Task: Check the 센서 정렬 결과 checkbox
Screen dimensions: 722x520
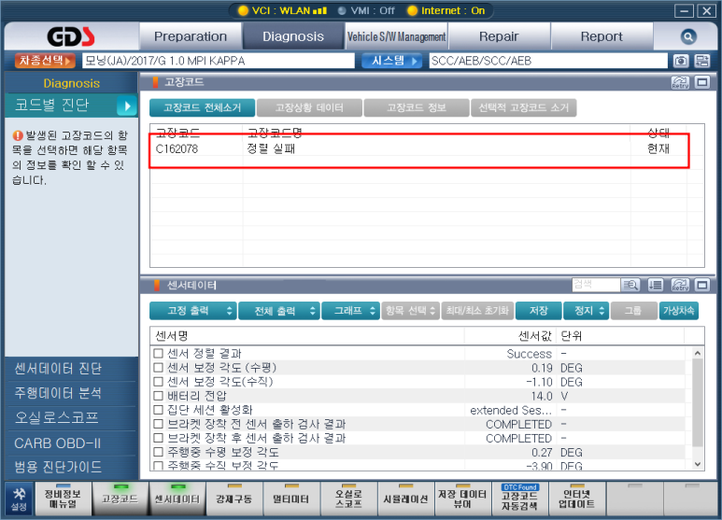Action: 159,354
